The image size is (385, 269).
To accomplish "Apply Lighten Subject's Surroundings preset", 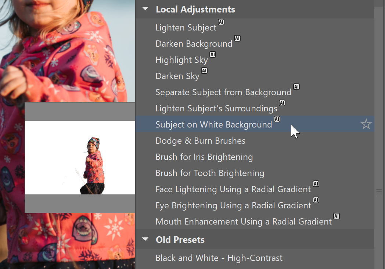I will (x=216, y=108).
